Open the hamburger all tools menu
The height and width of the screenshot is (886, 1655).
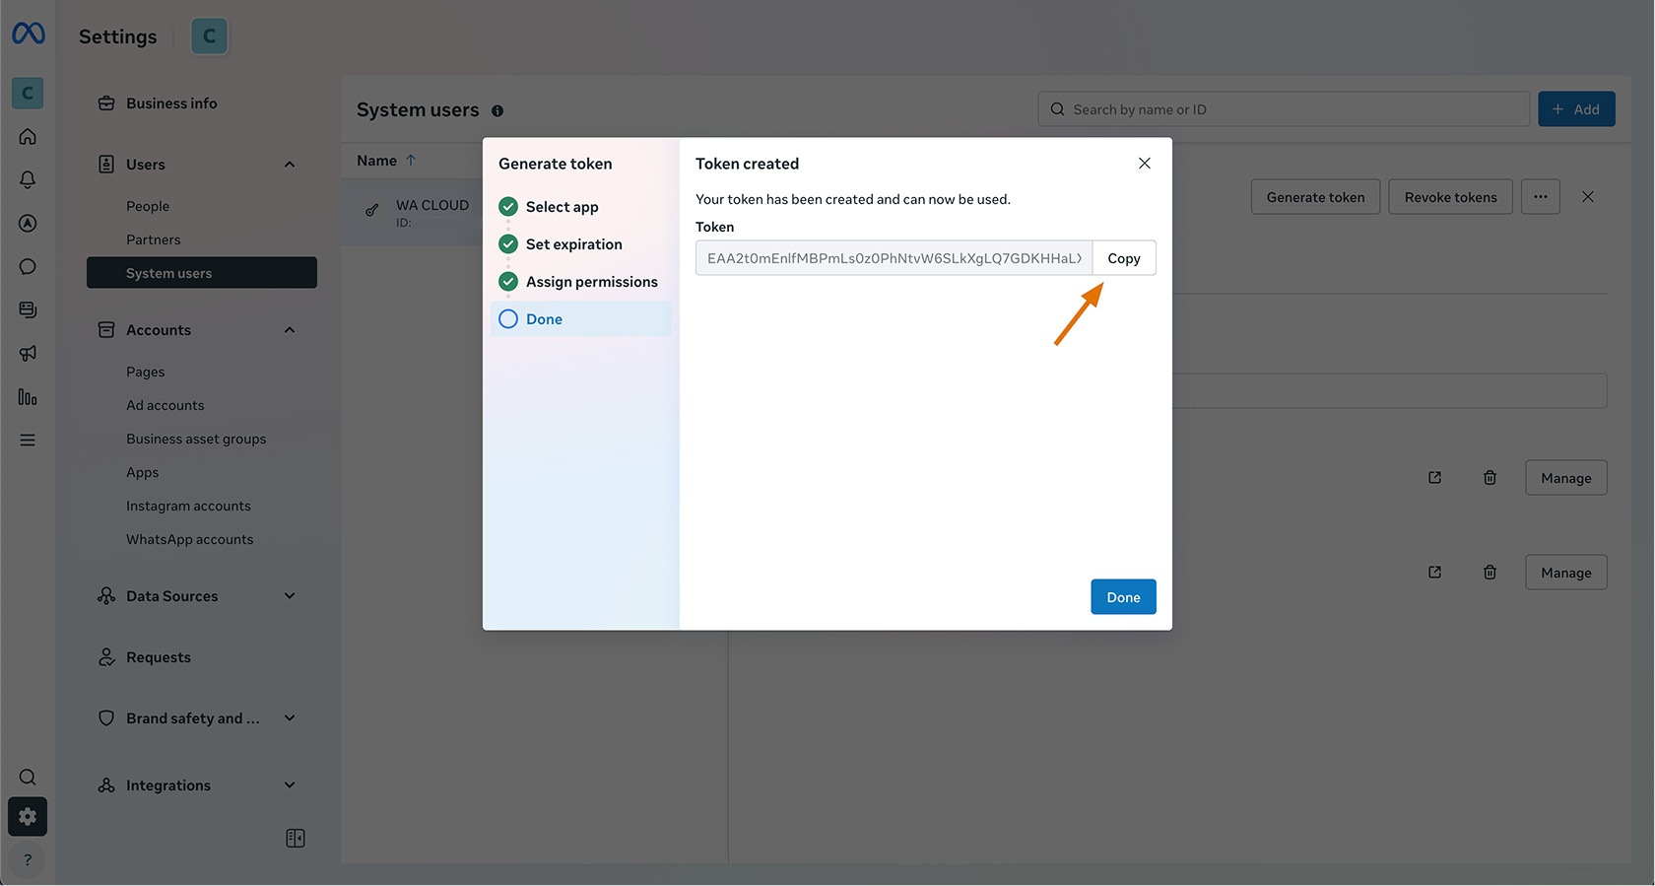click(x=28, y=441)
